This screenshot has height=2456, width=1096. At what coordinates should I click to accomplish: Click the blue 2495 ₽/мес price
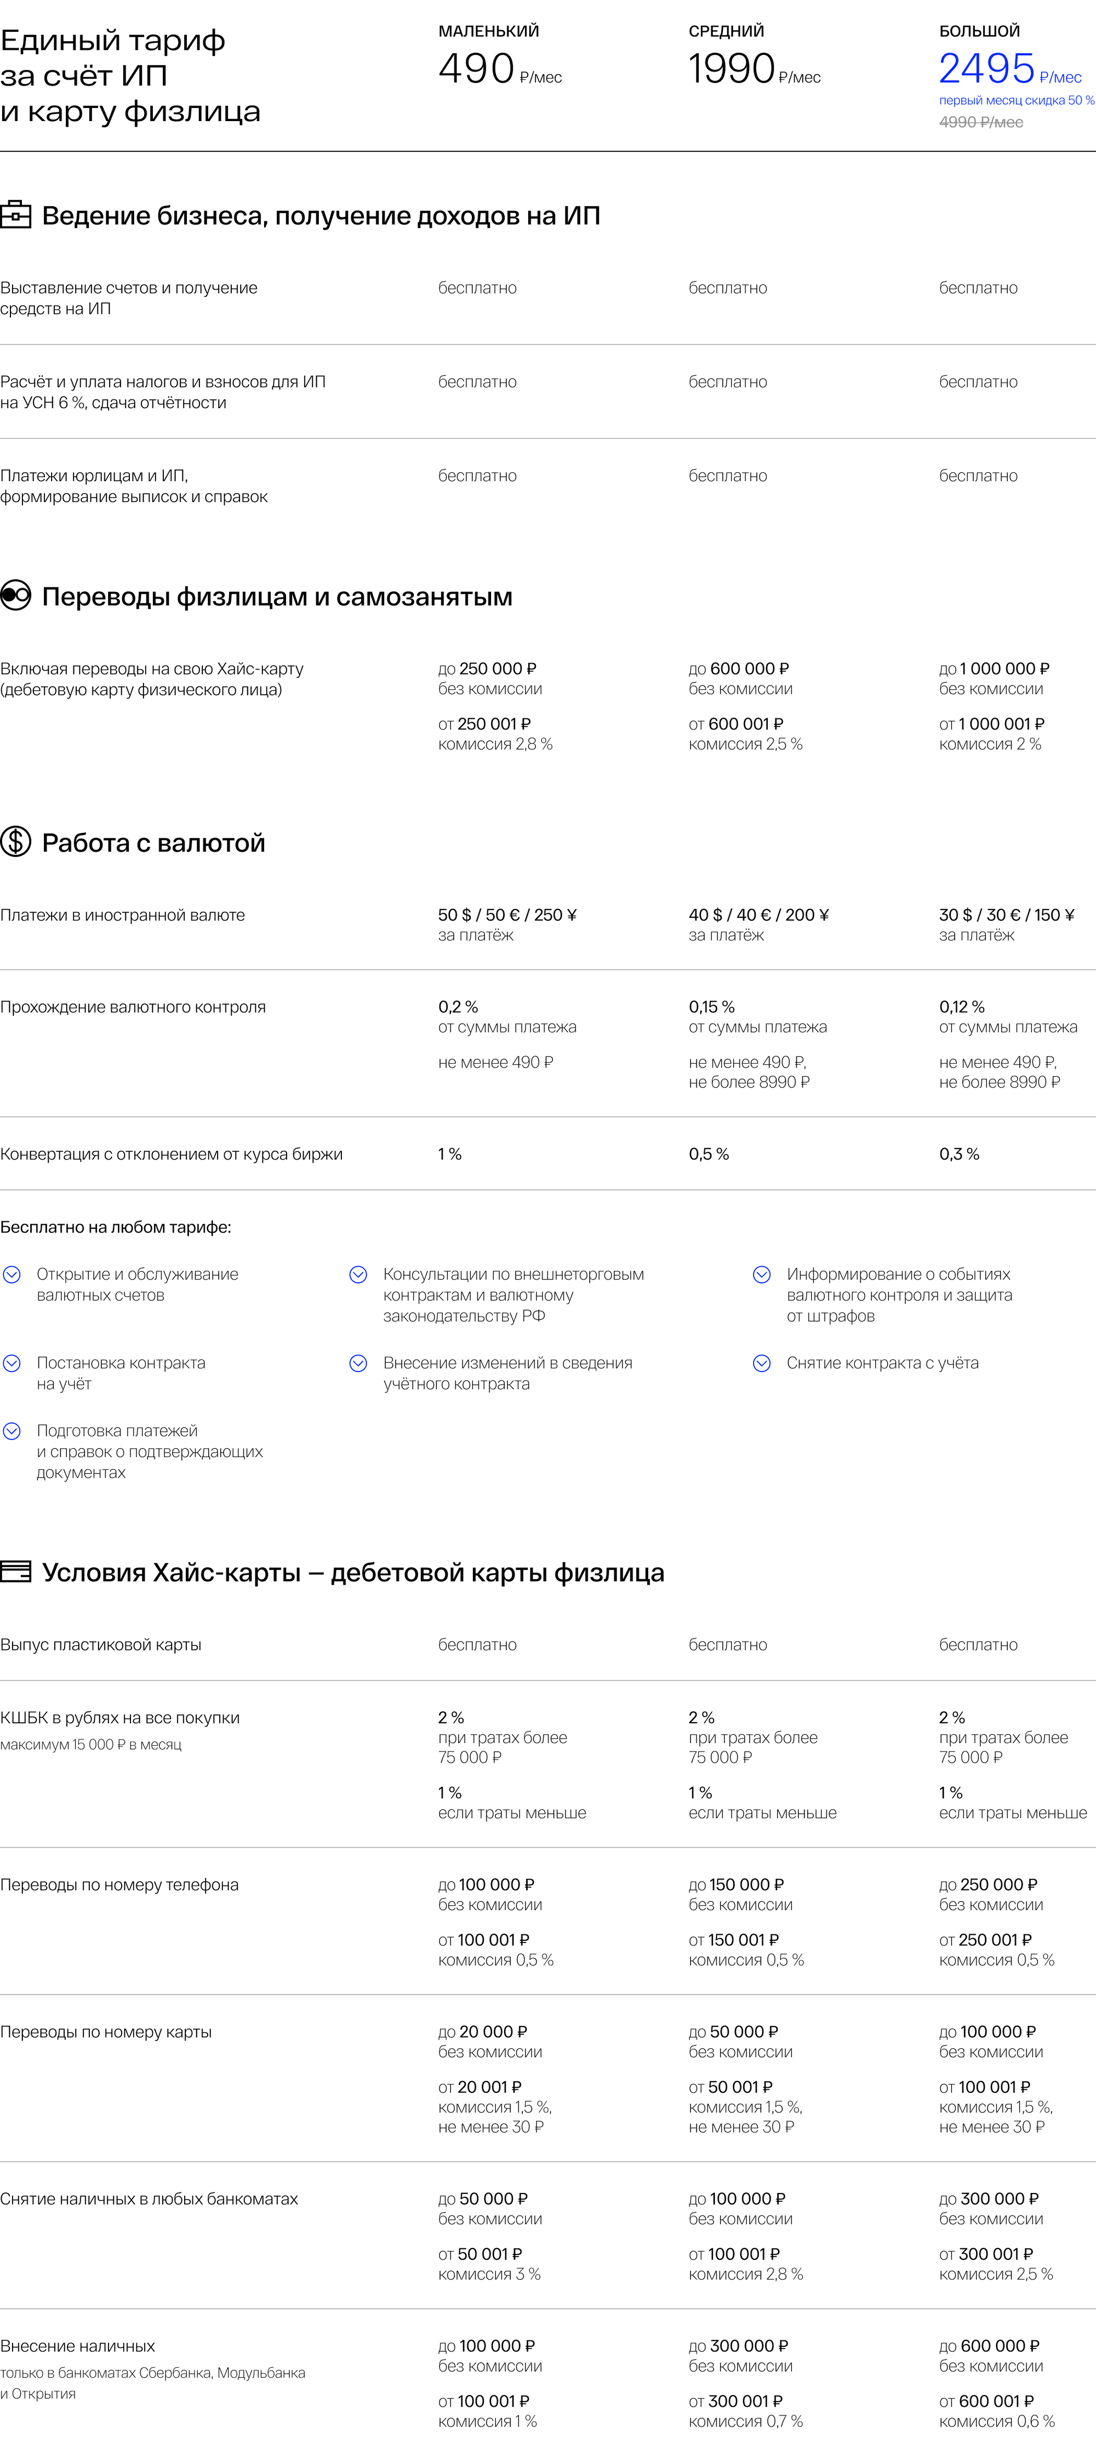1010,68
